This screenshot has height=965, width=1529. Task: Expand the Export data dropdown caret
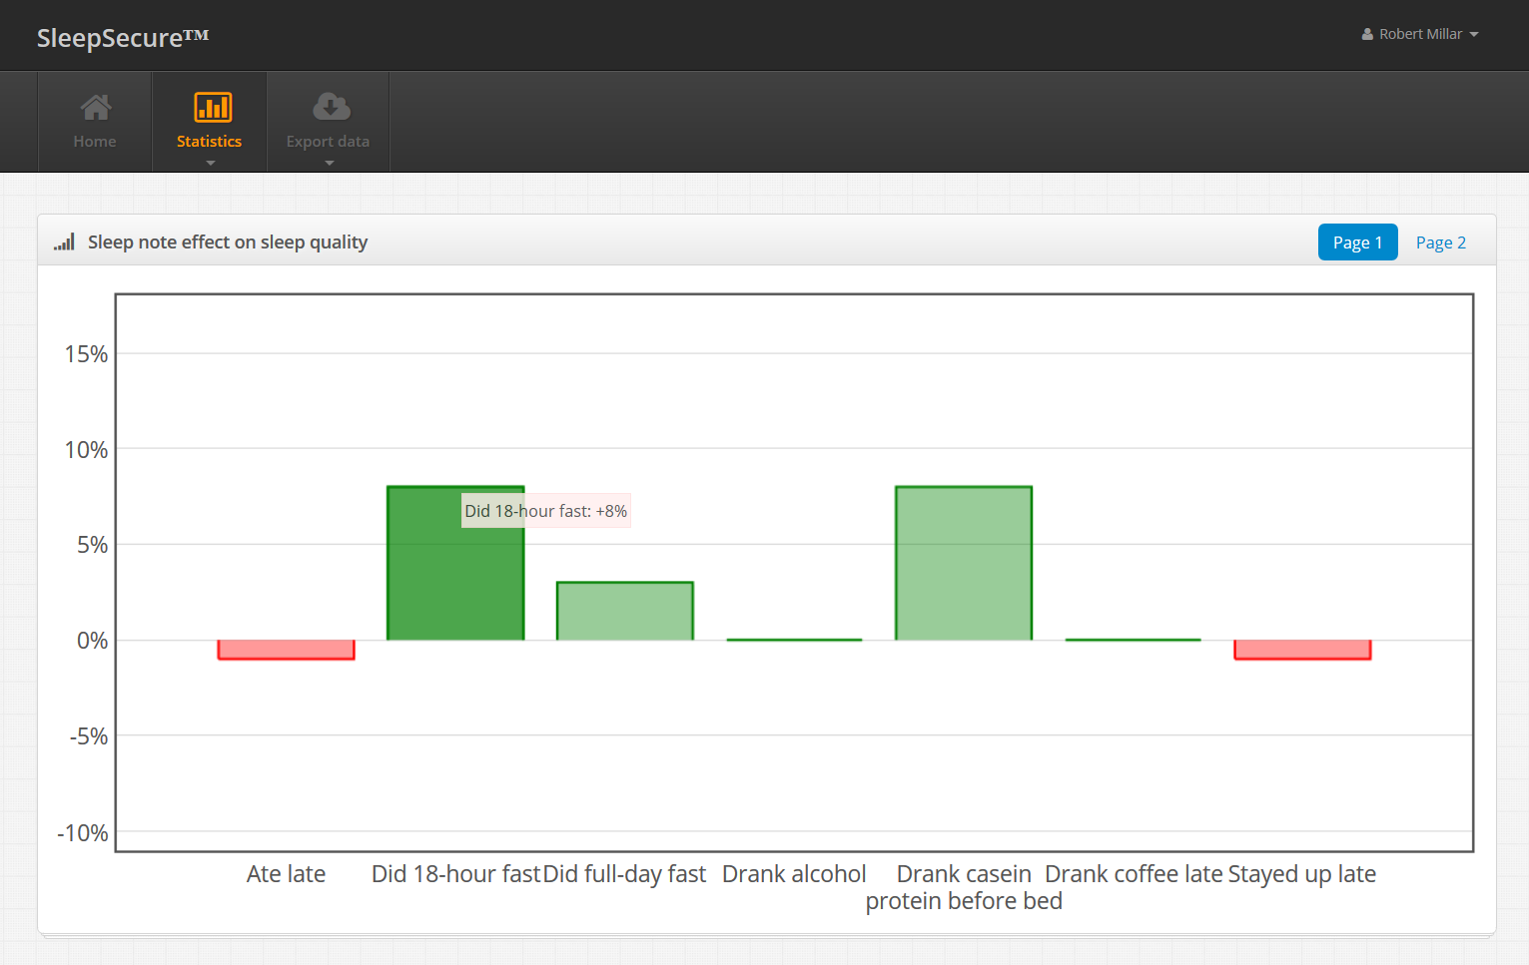[x=329, y=163]
